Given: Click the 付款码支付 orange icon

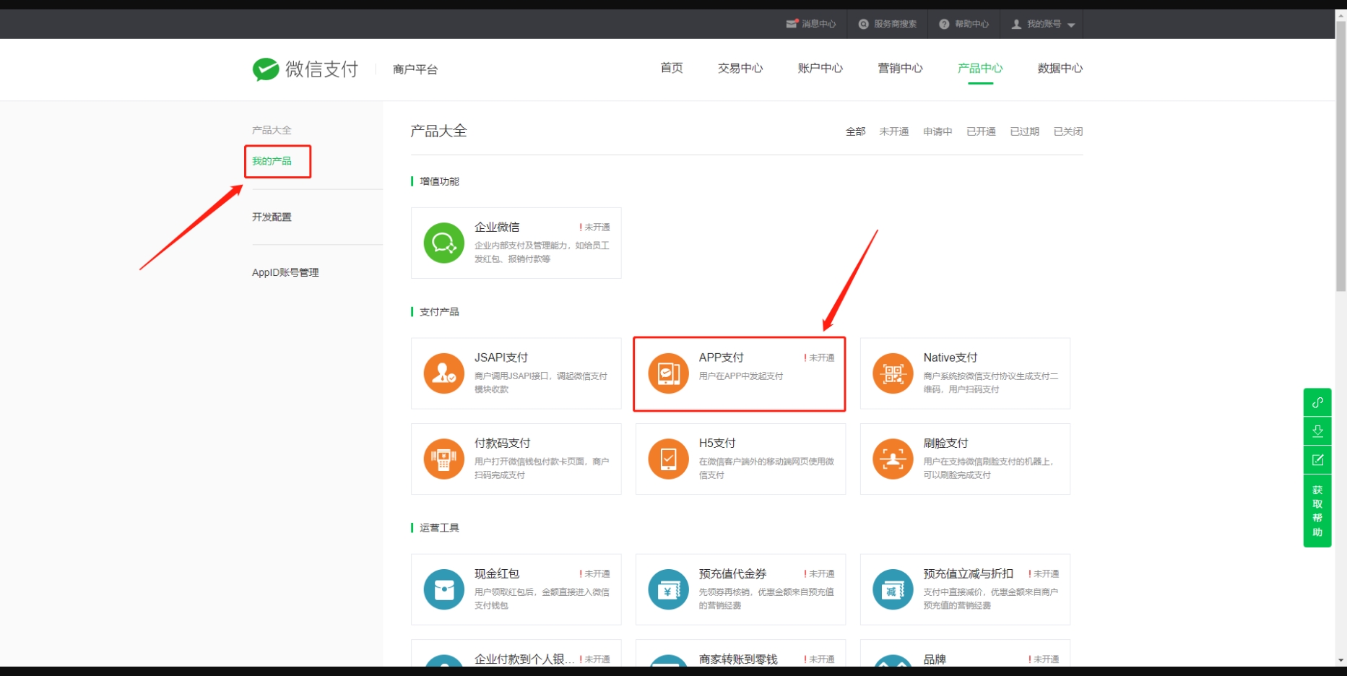Looking at the screenshot, I should pos(443,459).
